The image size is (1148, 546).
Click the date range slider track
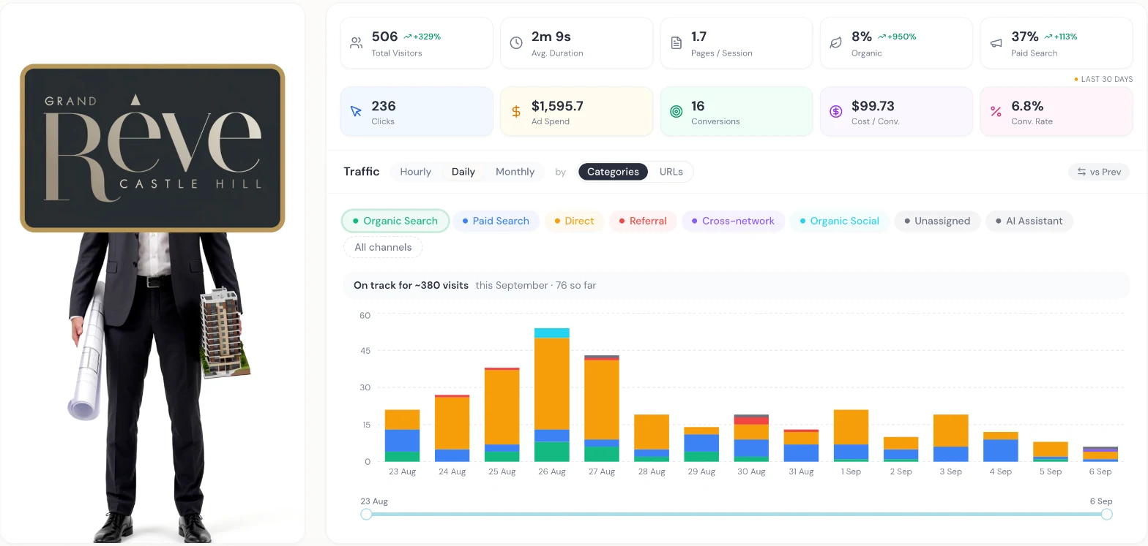pos(737,514)
